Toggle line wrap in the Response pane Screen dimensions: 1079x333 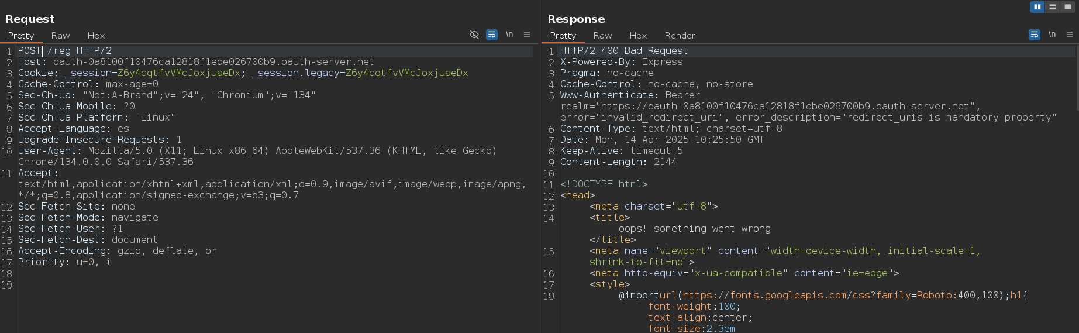point(1035,35)
